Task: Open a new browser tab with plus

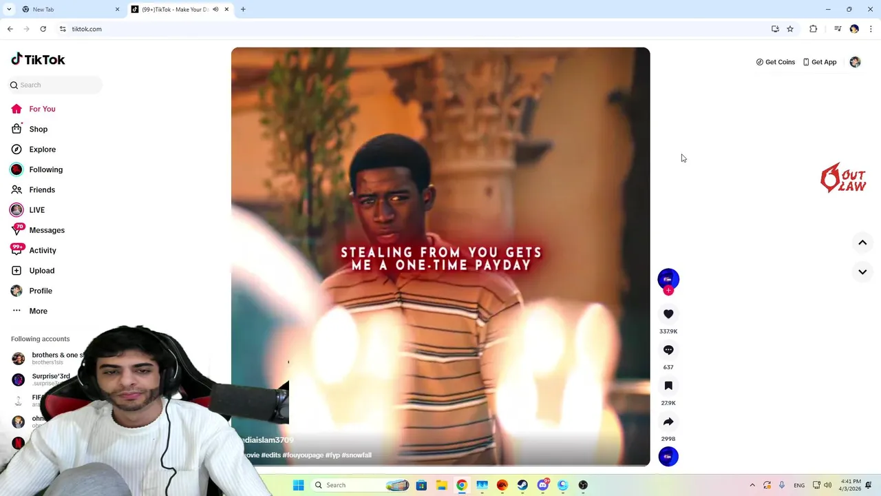Action: tap(243, 10)
